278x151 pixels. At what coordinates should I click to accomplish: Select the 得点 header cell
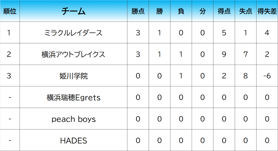coord(224,11)
